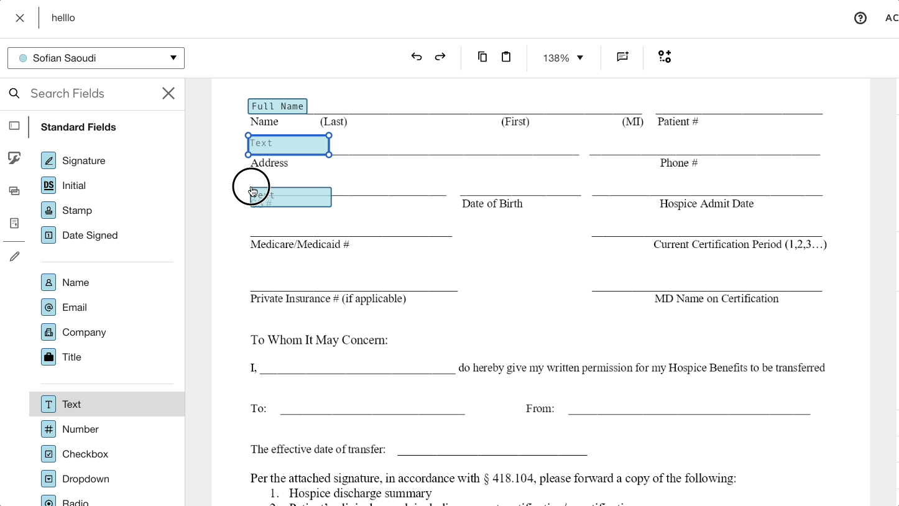Click 'The effective date of transfer:' text

(x=318, y=449)
